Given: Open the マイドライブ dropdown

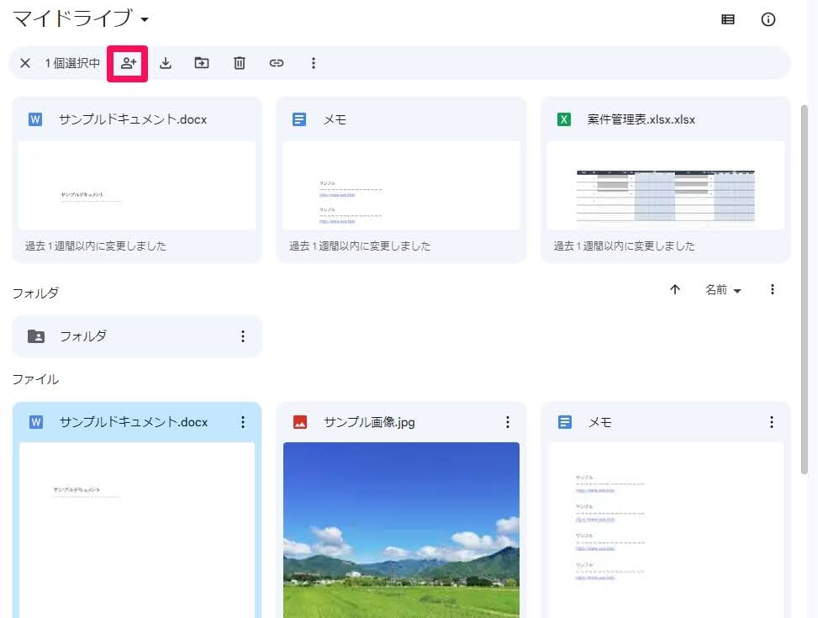Looking at the screenshot, I should click(x=145, y=20).
